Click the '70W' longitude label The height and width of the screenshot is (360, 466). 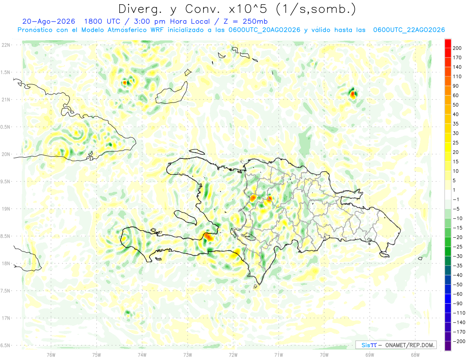tap(324, 355)
